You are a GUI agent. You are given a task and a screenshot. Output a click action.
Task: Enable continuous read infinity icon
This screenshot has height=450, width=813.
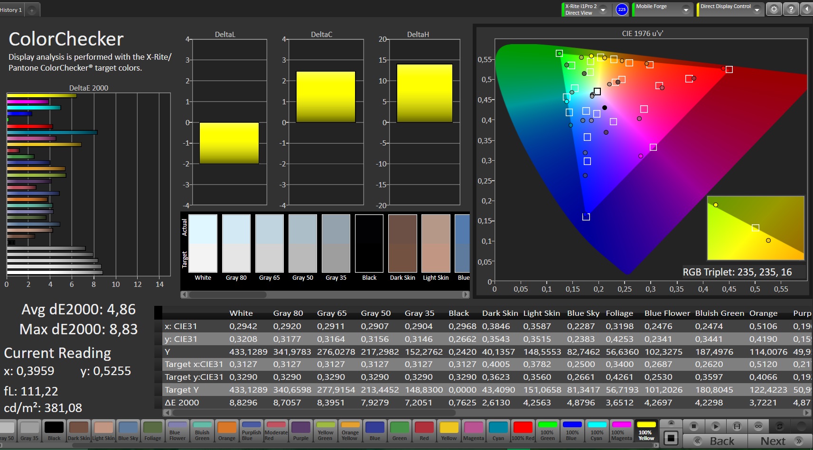click(758, 426)
